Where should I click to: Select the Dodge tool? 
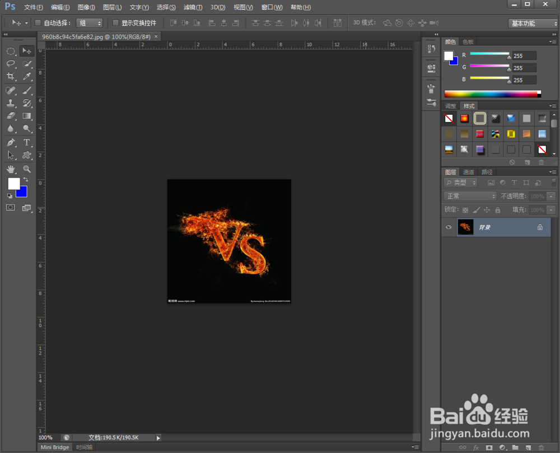[27, 129]
